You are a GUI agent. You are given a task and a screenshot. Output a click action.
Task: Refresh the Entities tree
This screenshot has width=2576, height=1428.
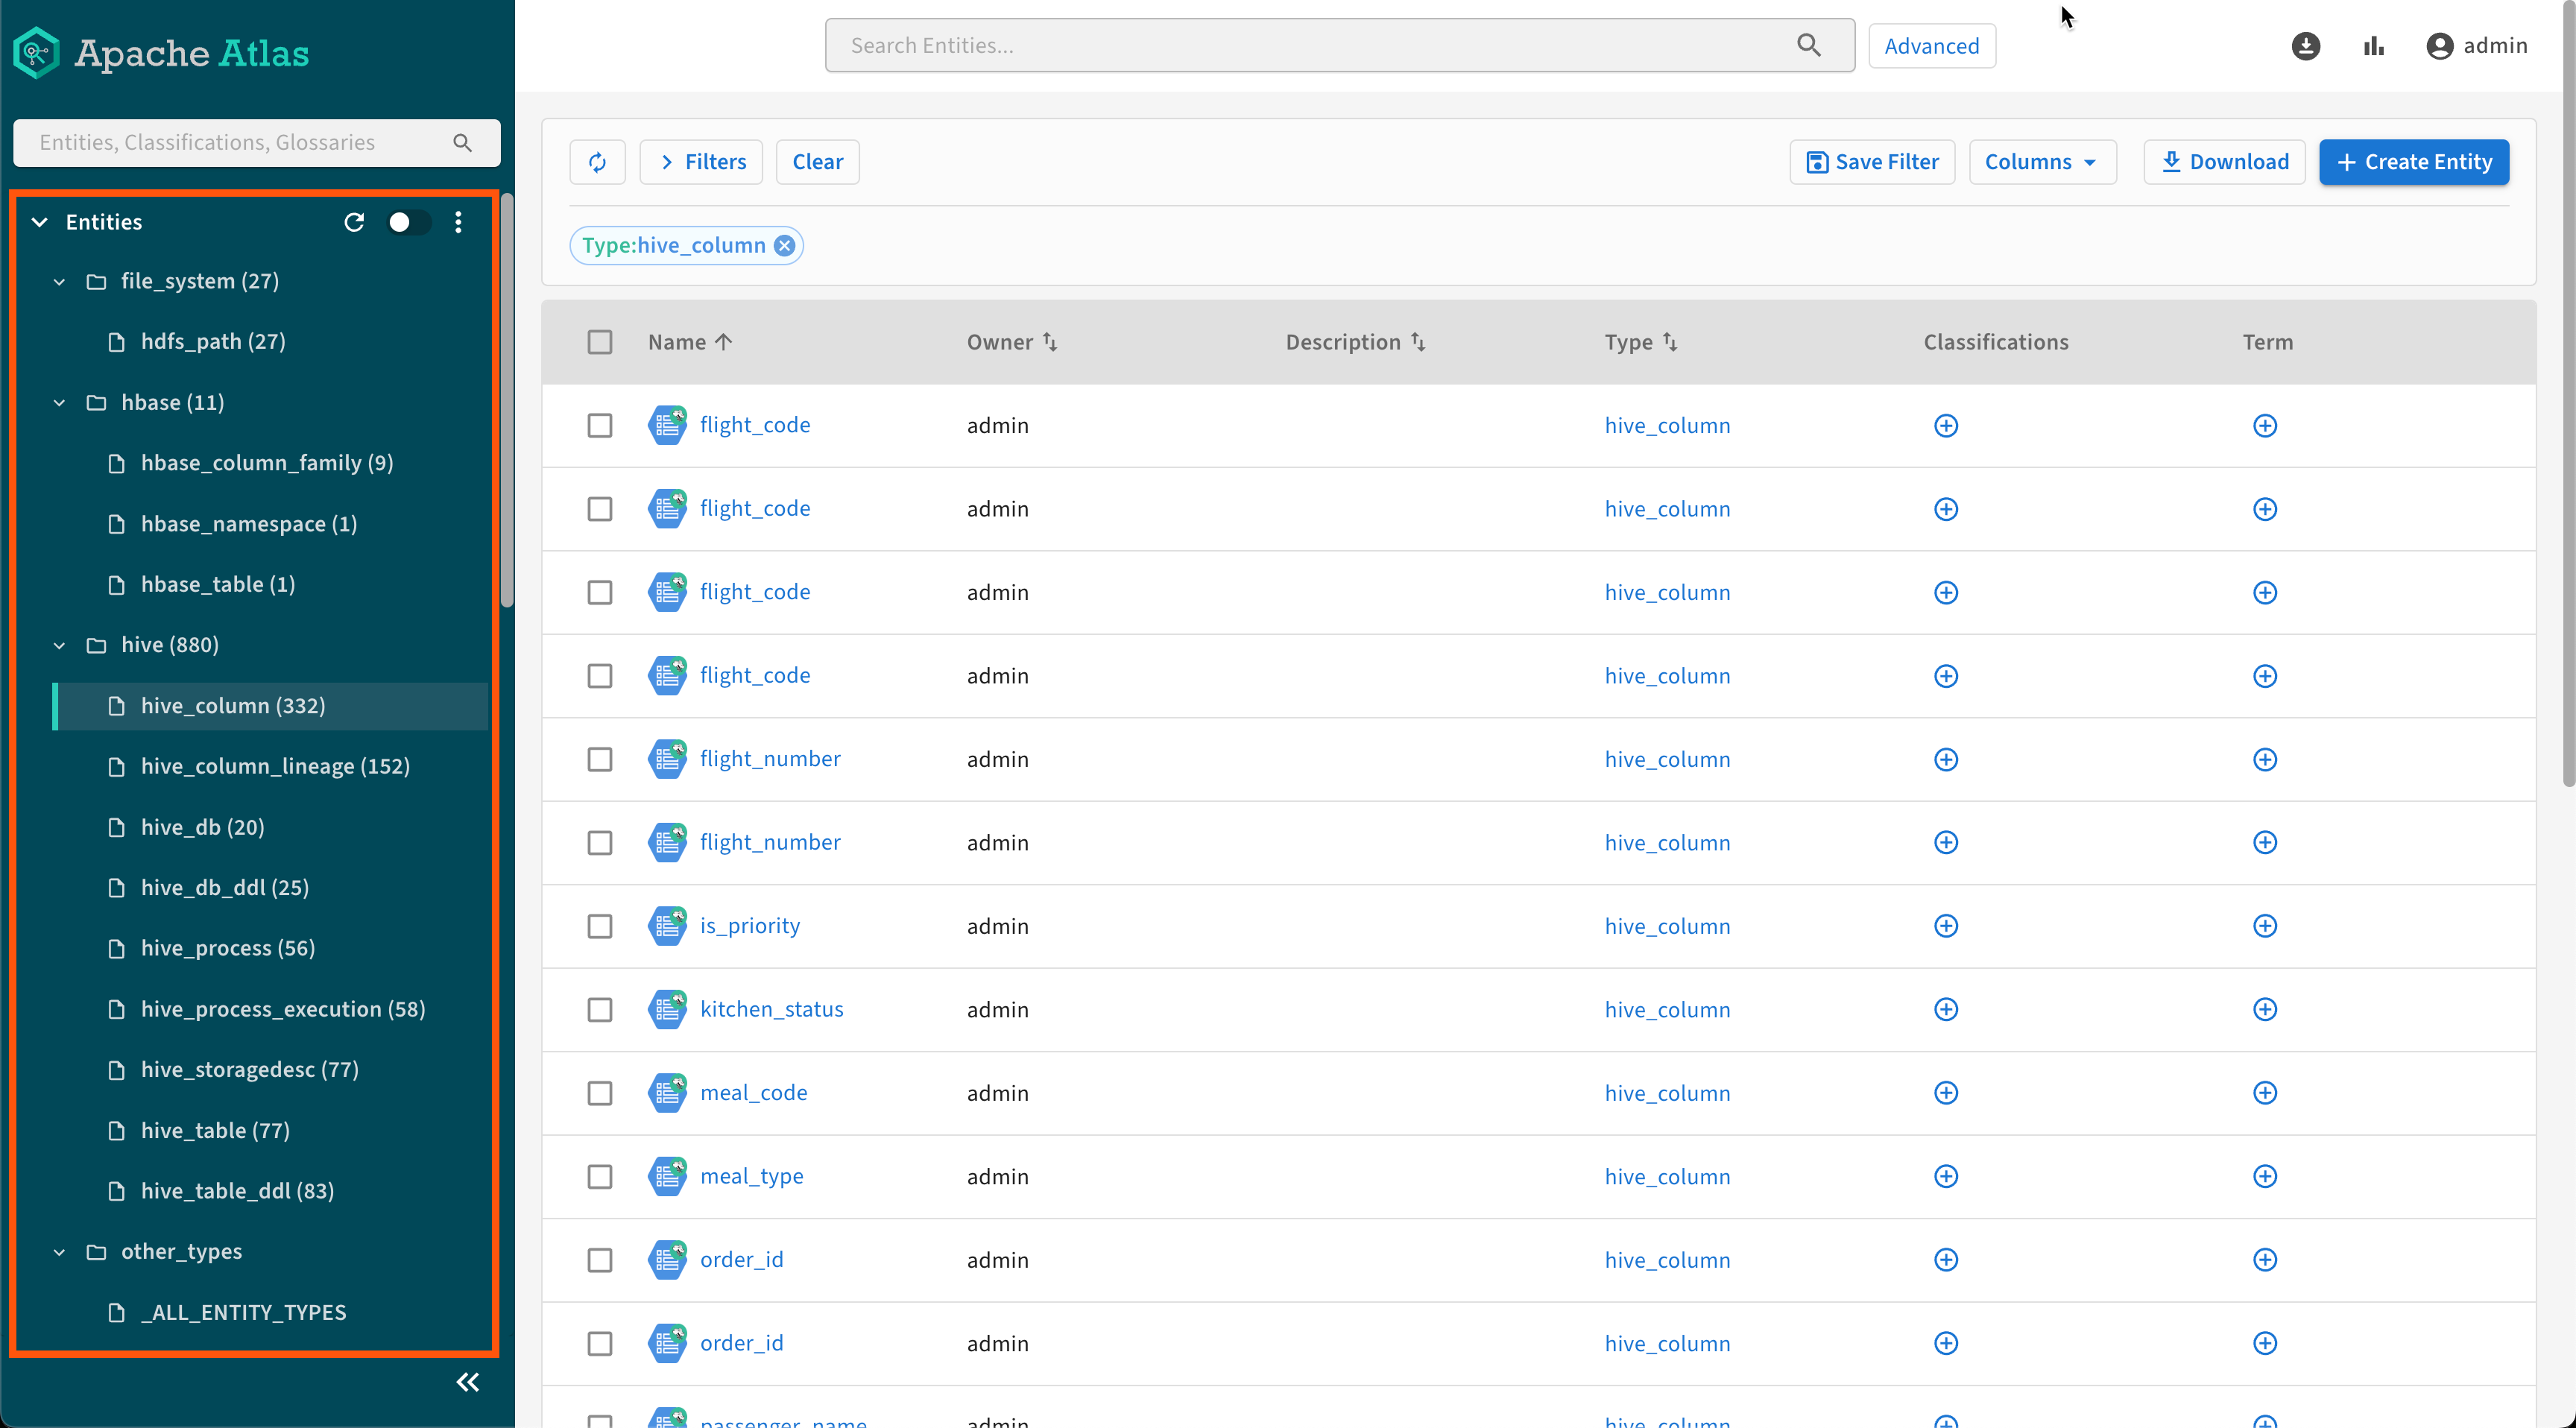coord(354,222)
